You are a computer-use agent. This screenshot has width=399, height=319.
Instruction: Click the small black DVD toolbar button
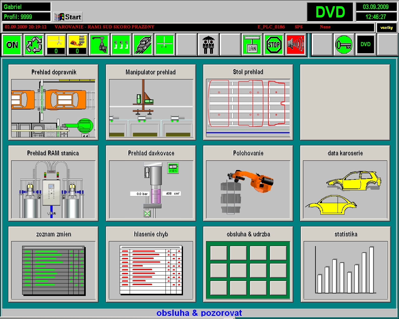pyautogui.click(x=366, y=44)
